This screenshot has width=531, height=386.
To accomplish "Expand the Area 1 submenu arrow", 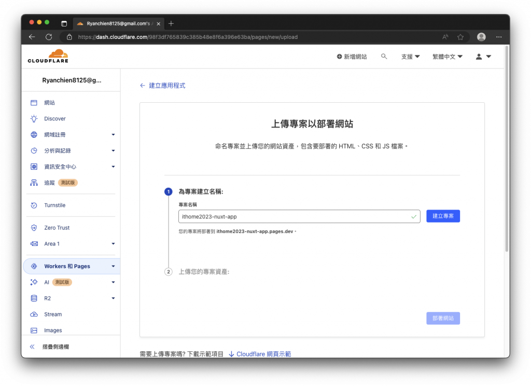I will click(x=113, y=244).
